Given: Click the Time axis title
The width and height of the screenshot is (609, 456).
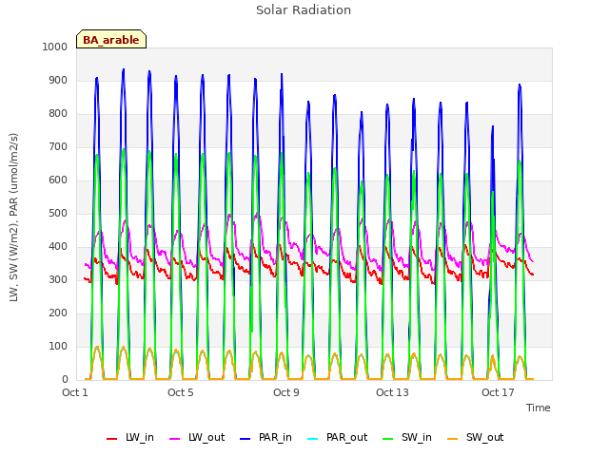Looking at the screenshot, I should [x=539, y=408].
